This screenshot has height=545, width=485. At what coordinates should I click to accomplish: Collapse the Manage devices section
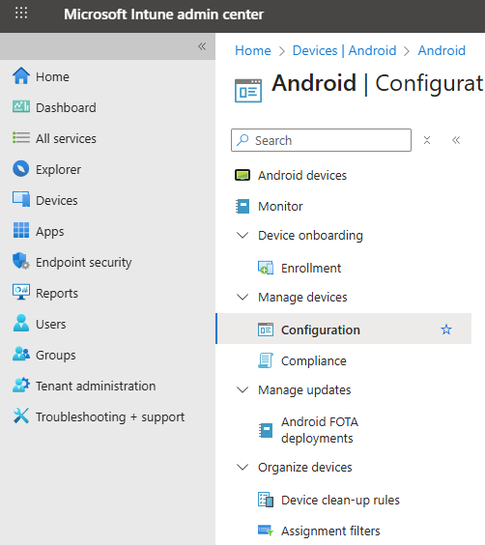tap(242, 298)
